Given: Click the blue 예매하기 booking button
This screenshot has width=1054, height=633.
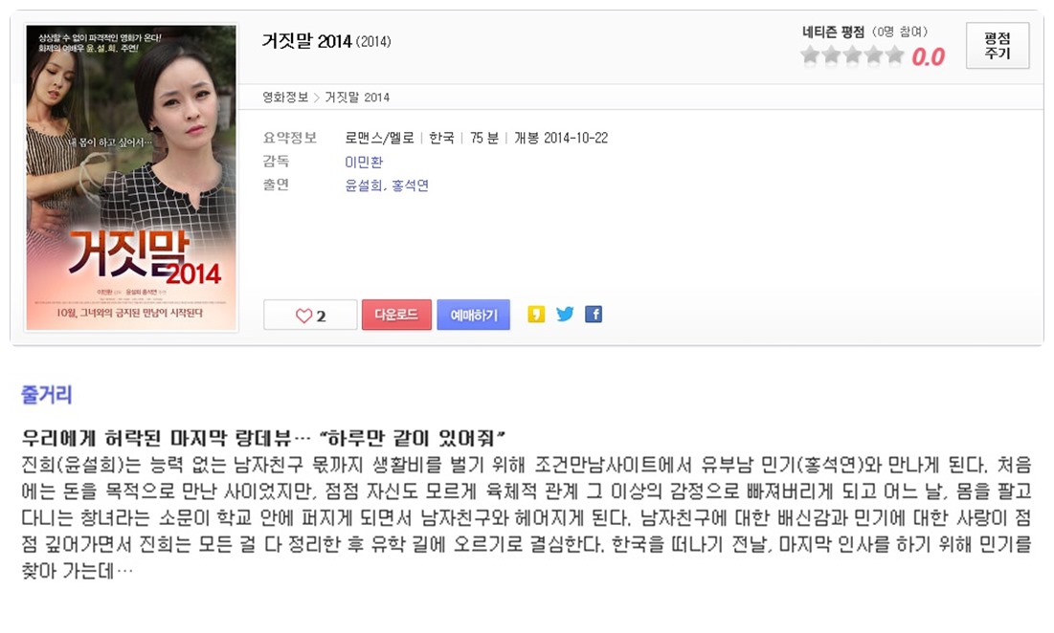Looking at the screenshot, I should tap(473, 315).
